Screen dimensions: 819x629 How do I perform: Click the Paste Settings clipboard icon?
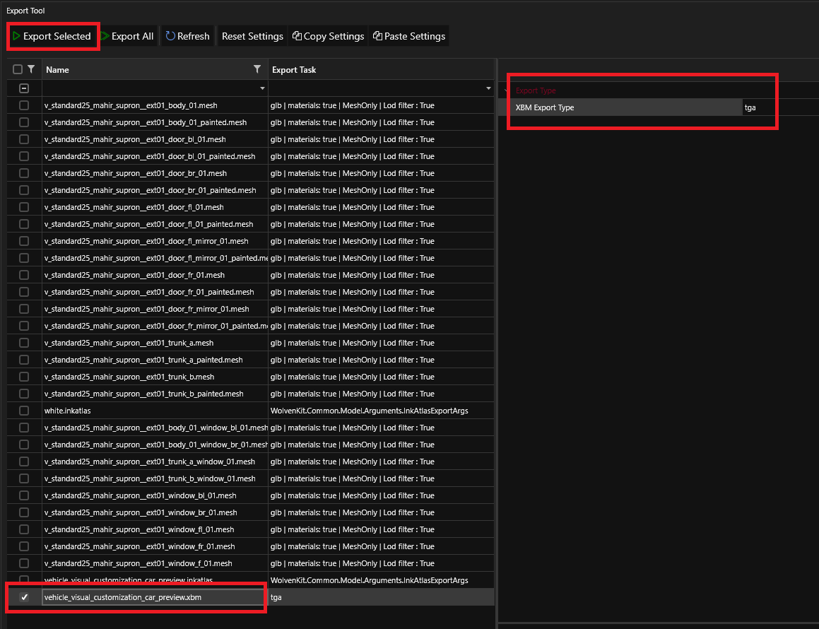[377, 36]
